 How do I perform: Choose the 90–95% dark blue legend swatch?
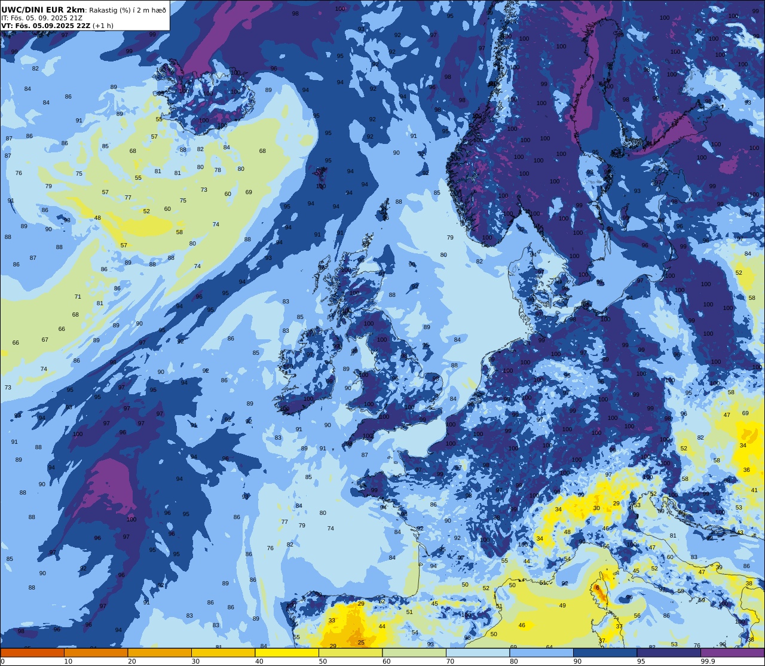pos(605,653)
